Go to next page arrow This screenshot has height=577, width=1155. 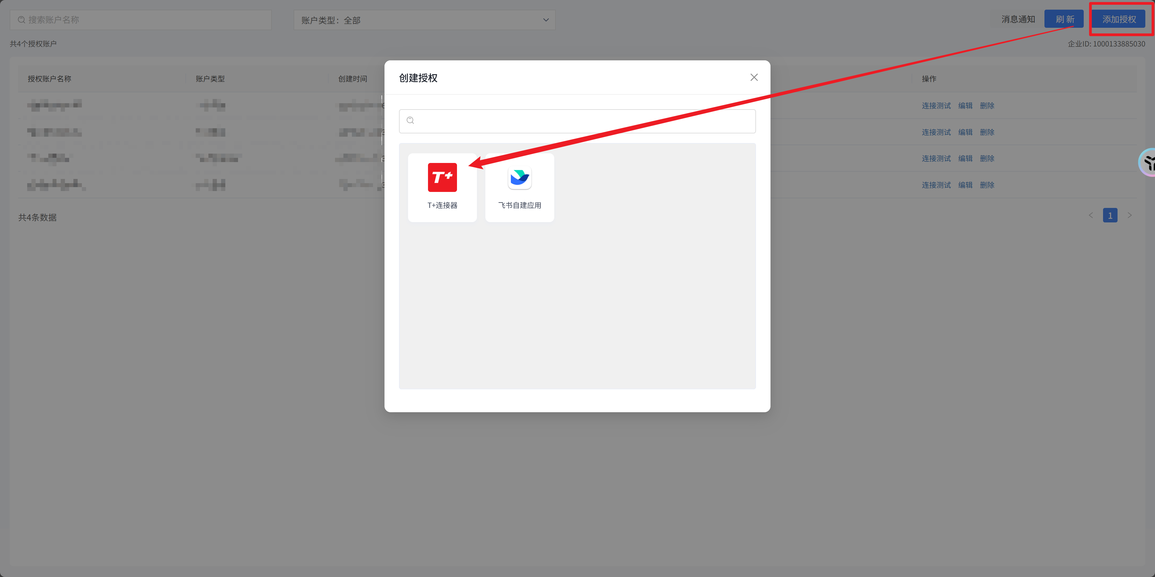tap(1129, 215)
